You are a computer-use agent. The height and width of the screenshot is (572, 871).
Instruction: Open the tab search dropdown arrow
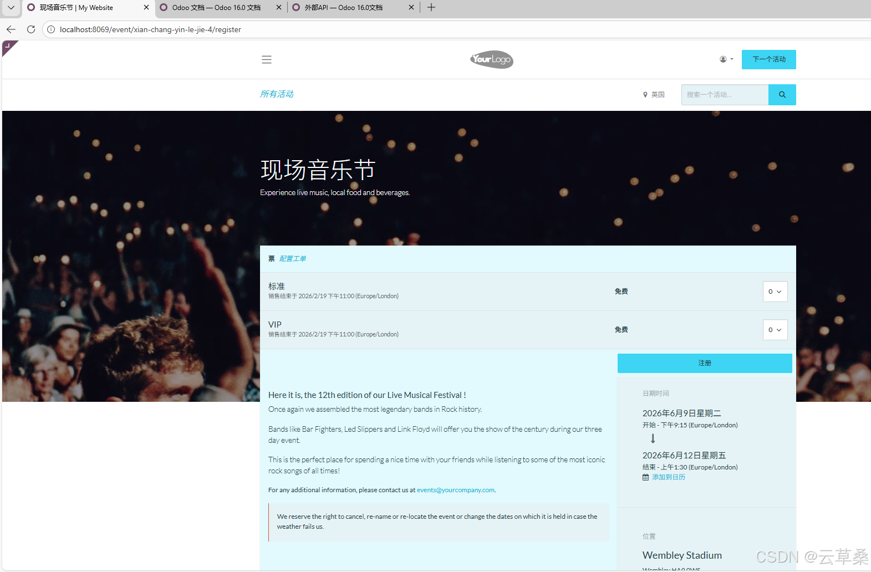[x=11, y=8]
